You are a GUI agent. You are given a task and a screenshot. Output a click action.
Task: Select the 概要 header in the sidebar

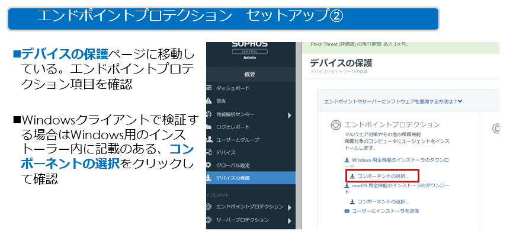tap(250, 74)
